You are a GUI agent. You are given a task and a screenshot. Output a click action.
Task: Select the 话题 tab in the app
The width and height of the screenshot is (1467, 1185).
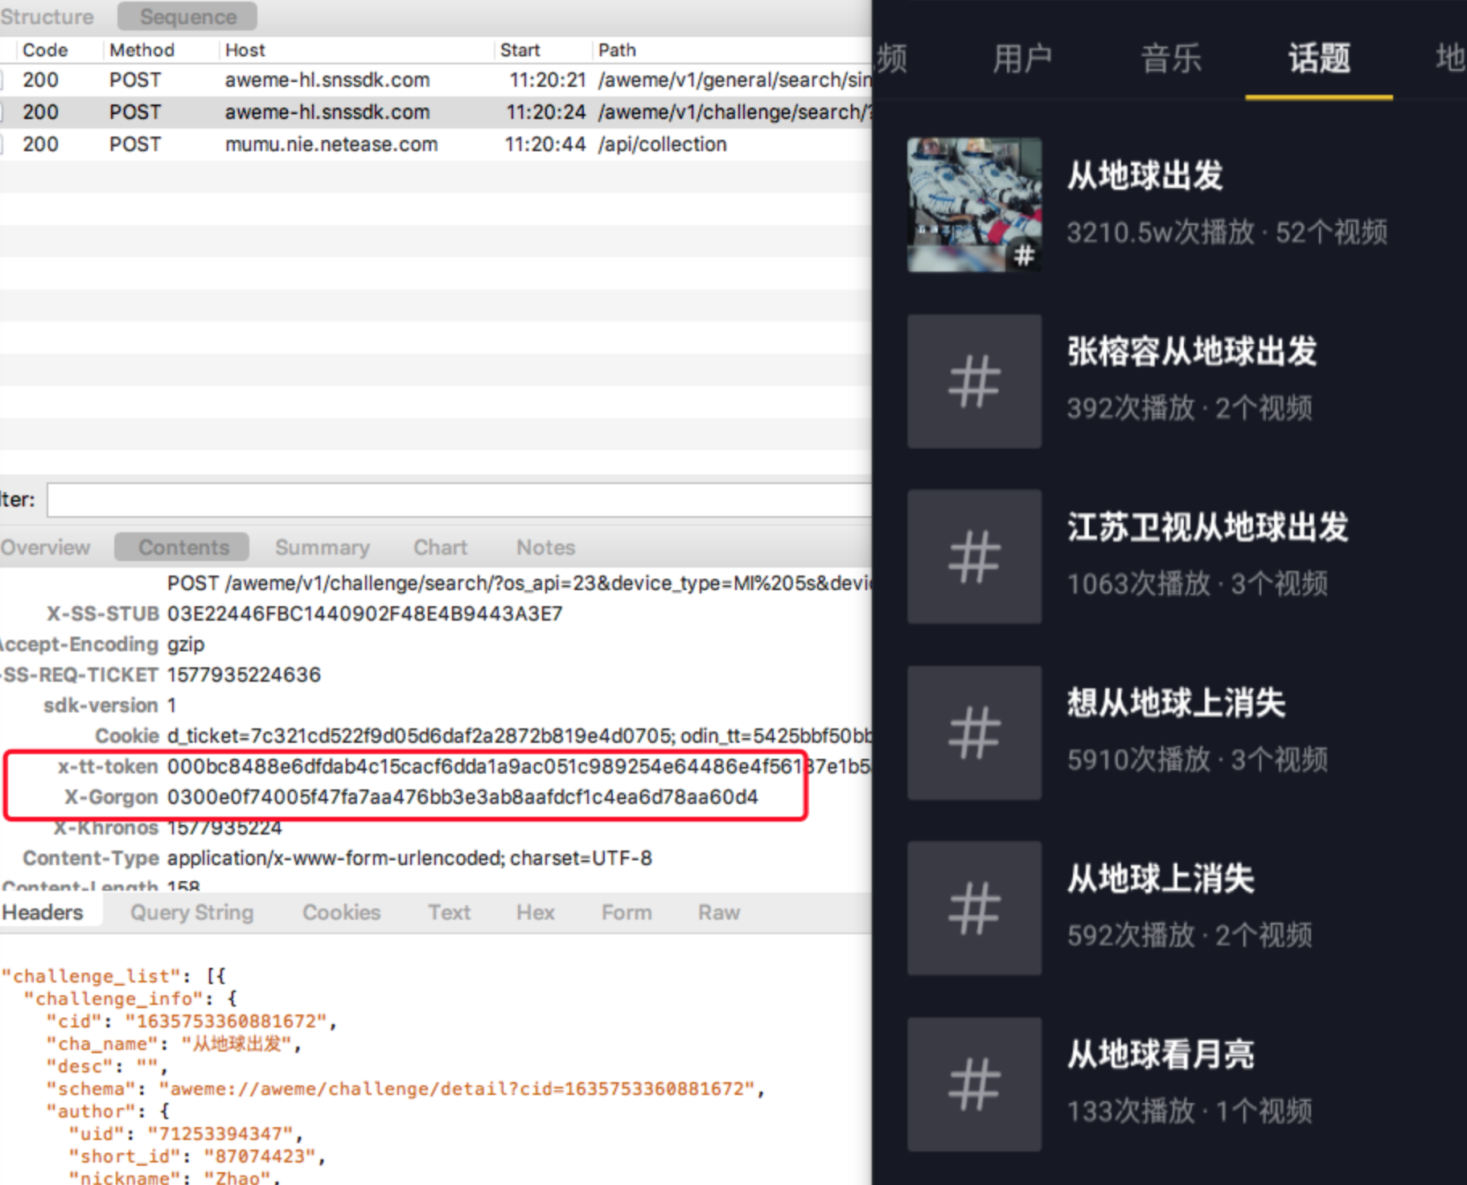[x=1319, y=59]
